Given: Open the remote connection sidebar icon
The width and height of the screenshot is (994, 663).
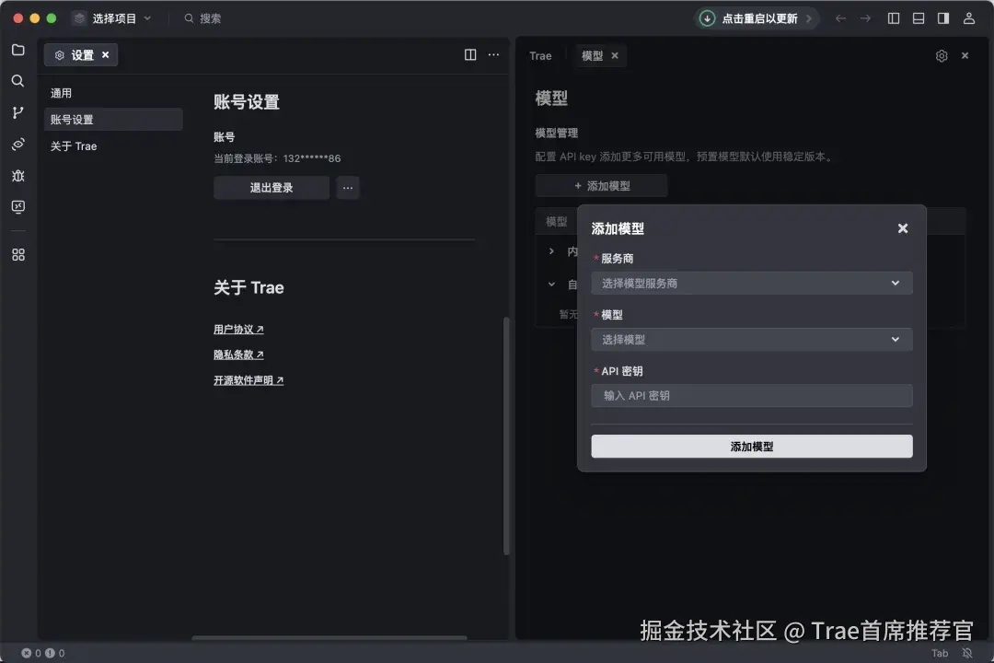Looking at the screenshot, I should click(x=18, y=144).
